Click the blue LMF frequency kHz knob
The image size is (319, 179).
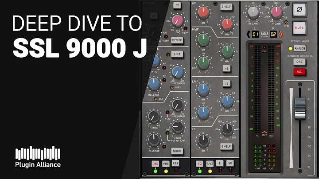(x=227, y=101)
